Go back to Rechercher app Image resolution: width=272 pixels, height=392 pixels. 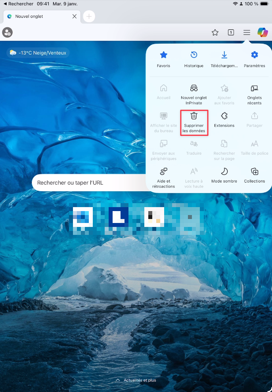[18, 4]
